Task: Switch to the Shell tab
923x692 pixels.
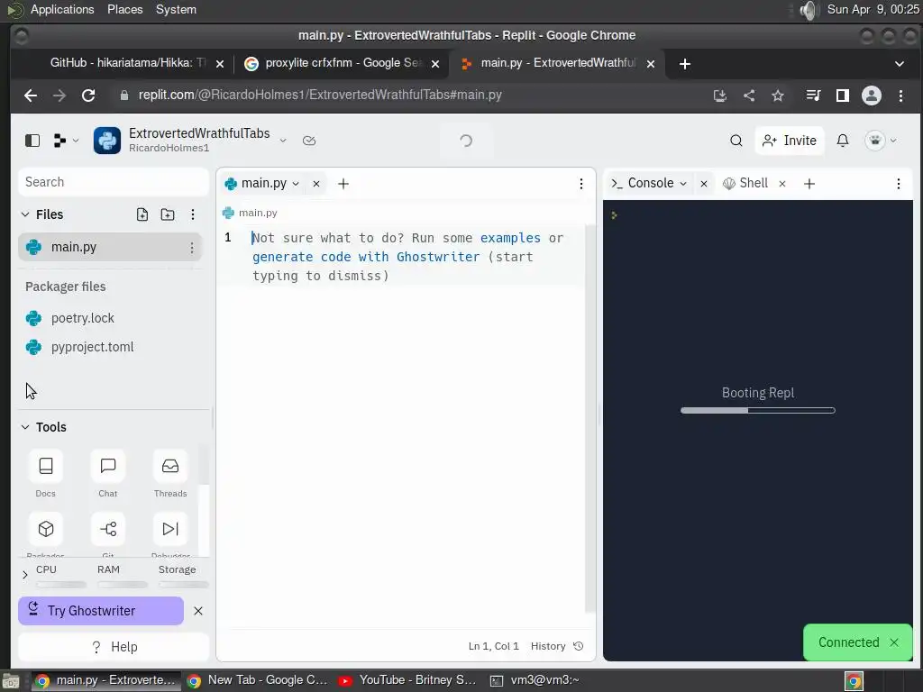Action: point(745,183)
